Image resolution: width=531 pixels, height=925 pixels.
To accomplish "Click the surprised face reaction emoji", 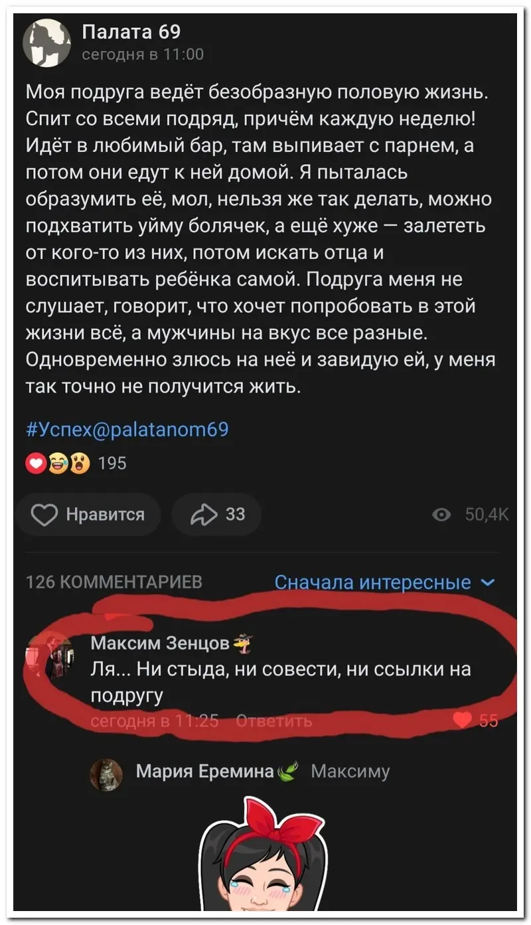I will 79,463.
